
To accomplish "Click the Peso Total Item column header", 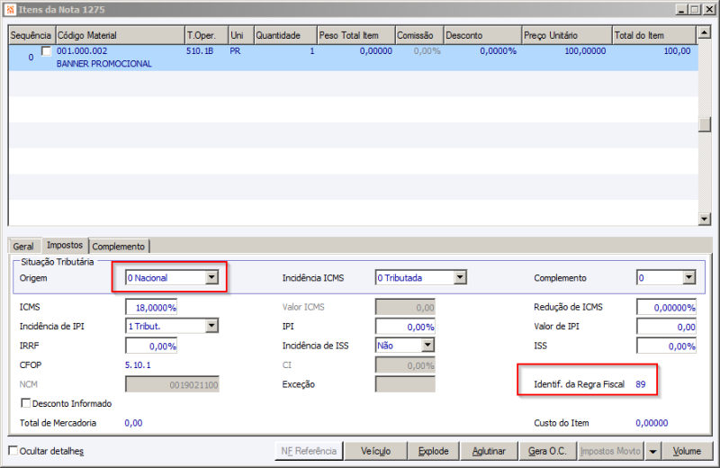I will pos(355,35).
